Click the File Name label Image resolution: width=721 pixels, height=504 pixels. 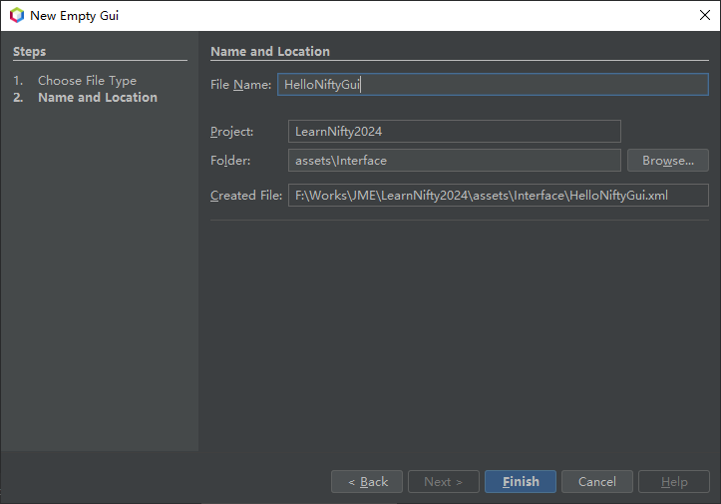tap(240, 85)
